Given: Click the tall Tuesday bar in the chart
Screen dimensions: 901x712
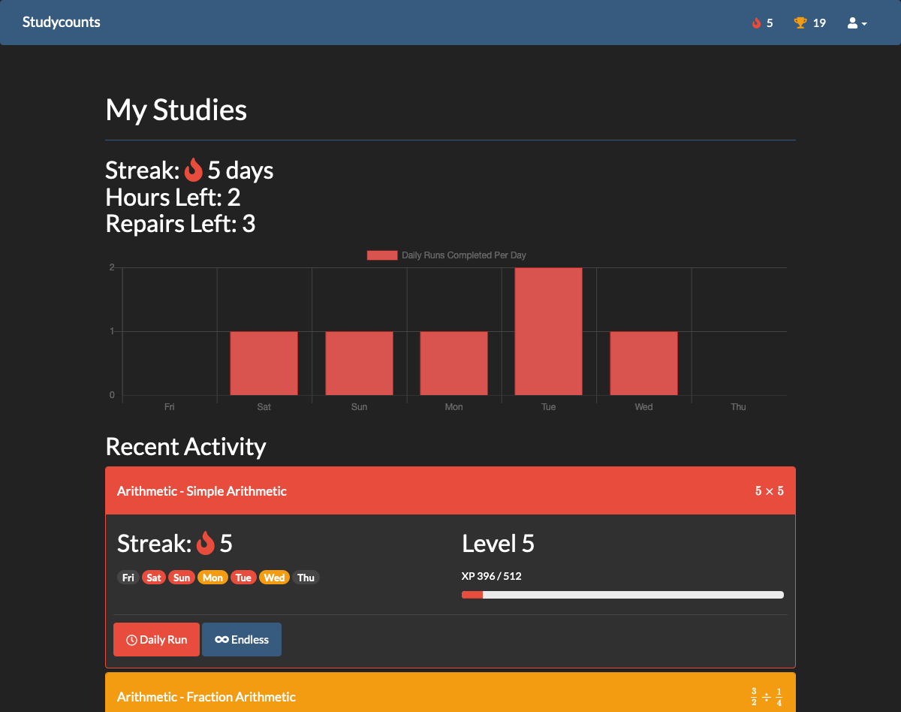Looking at the screenshot, I should click(548, 330).
